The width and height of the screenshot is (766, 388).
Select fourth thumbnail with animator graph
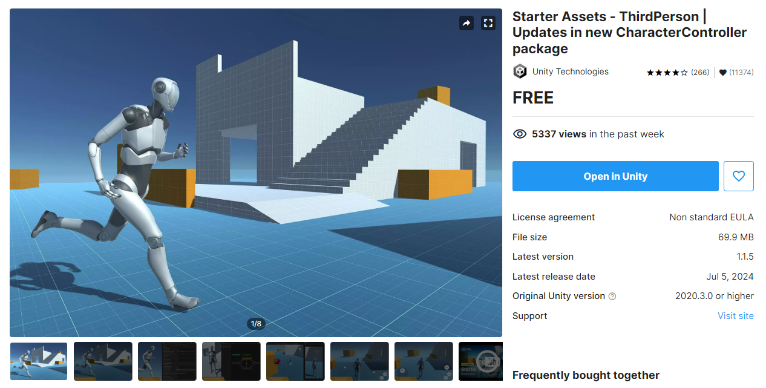pos(231,361)
